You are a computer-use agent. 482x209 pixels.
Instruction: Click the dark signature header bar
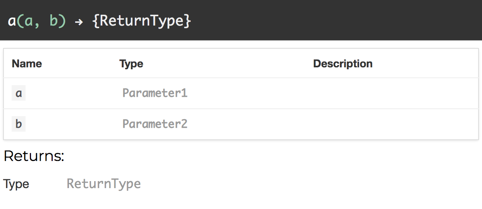tap(241, 20)
